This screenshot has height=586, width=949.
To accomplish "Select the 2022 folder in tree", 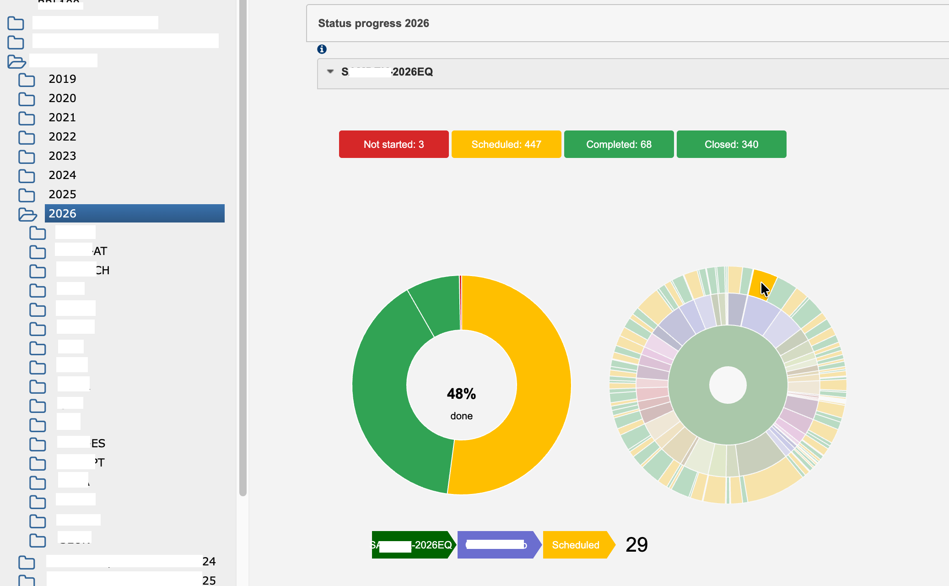I will [x=62, y=136].
